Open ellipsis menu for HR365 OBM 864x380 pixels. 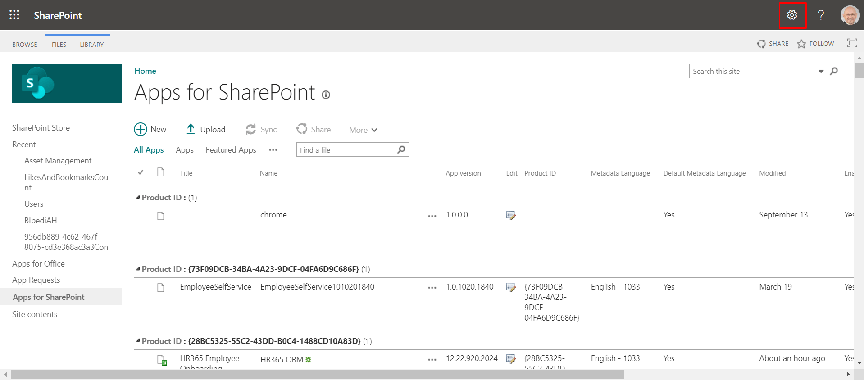432,360
